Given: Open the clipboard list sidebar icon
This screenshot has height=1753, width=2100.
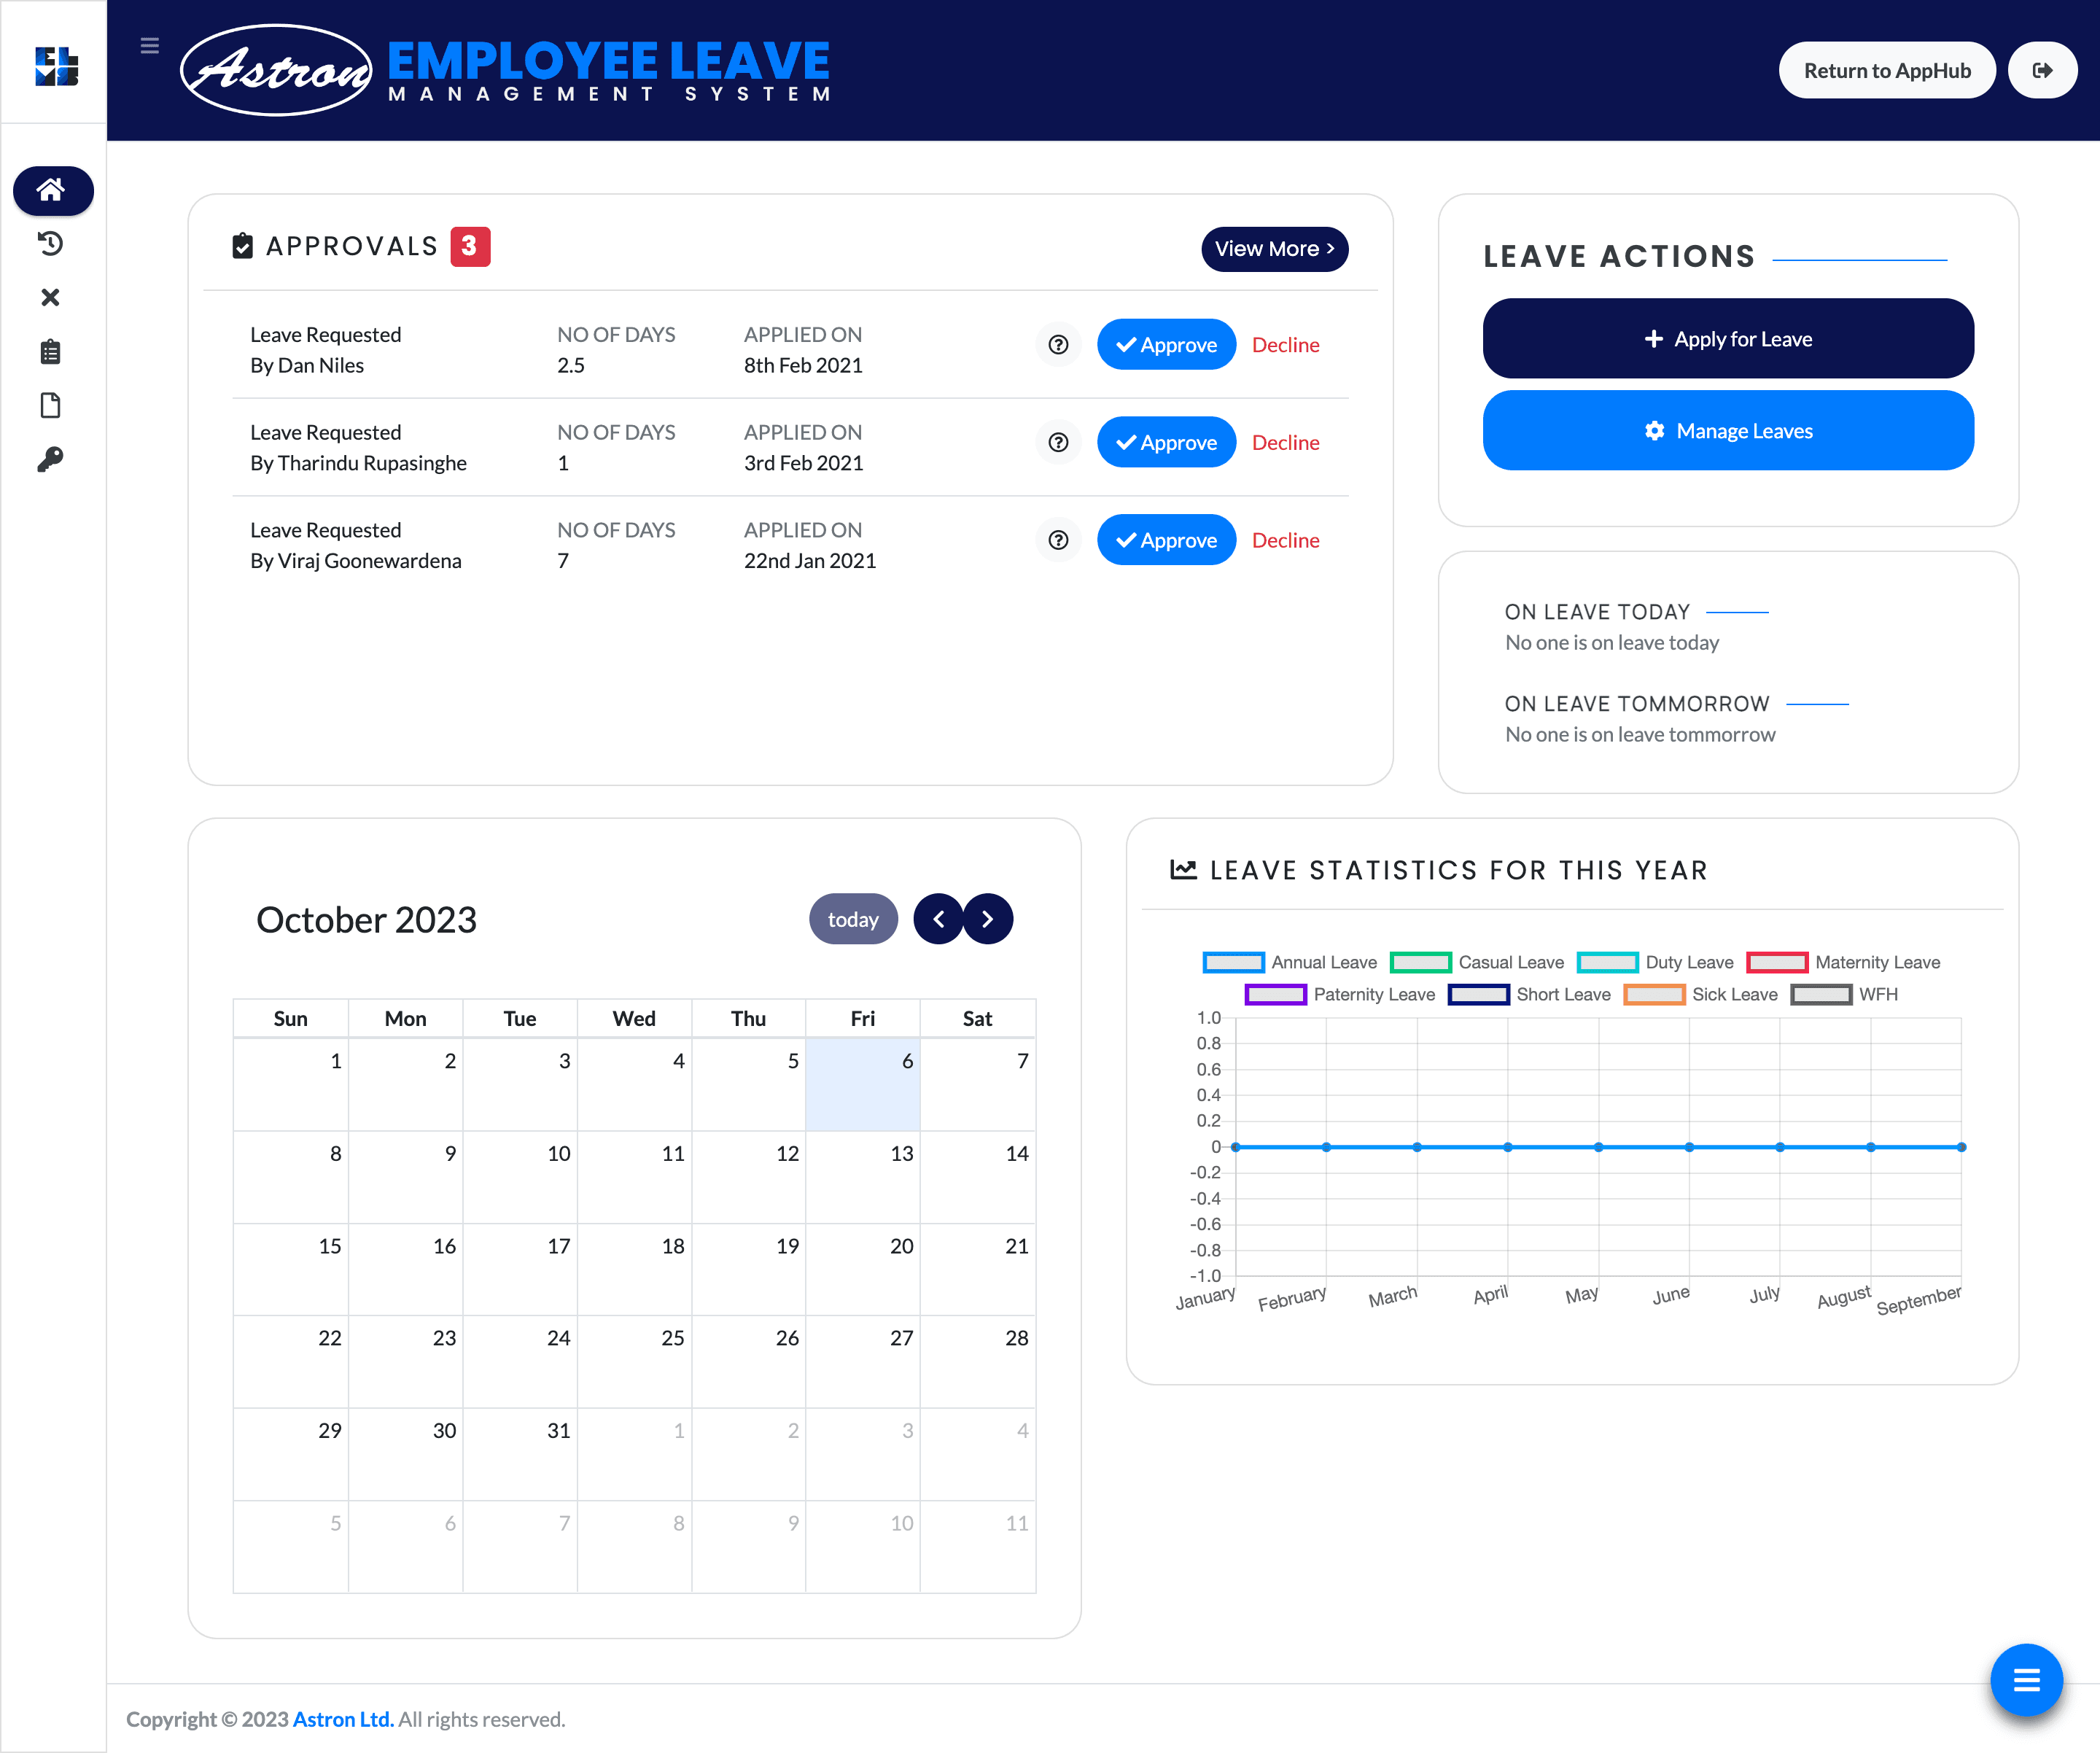Looking at the screenshot, I should (x=50, y=352).
